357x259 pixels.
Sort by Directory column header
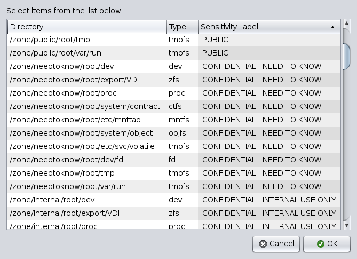87,27
